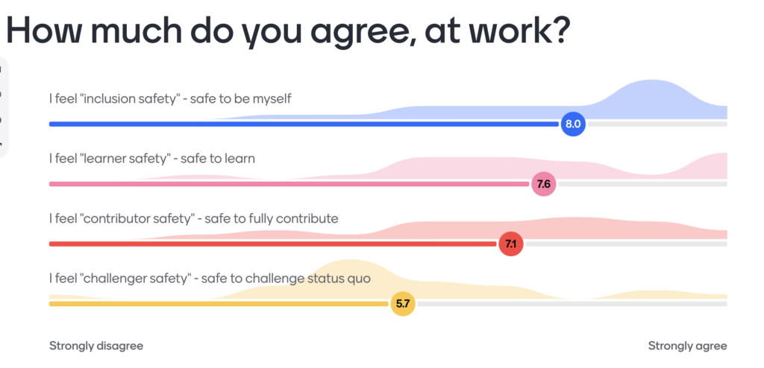This screenshot has height=368, width=764.
Task: Click the 'Strongly agree' axis label
Action: pyautogui.click(x=687, y=346)
